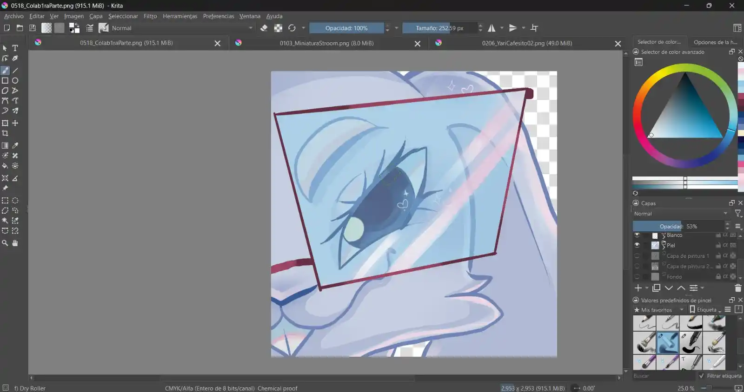The width and height of the screenshot is (744, 392).
Task: Click the brush Opacidad 100% slider
Action: pos(346,28)
